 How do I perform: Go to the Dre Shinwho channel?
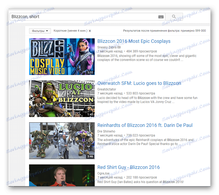click(106, 131)
